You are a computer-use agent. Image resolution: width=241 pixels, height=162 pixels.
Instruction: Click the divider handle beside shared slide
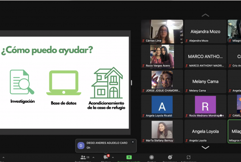(x=131, y=83)
